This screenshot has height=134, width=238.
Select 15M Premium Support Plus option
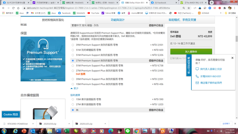[73, 84]
